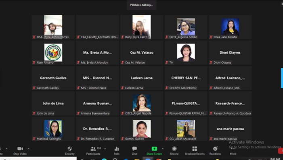Open the Chat bubble icon
The image size is (283, 160).
[134, 149]
